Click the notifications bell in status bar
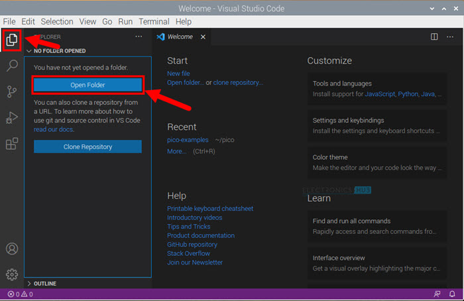This screenshot has height=301, width=464. point(453,294)
